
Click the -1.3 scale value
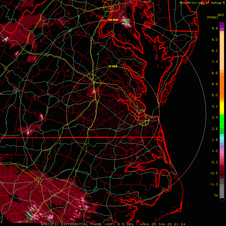tap(214, 184)
